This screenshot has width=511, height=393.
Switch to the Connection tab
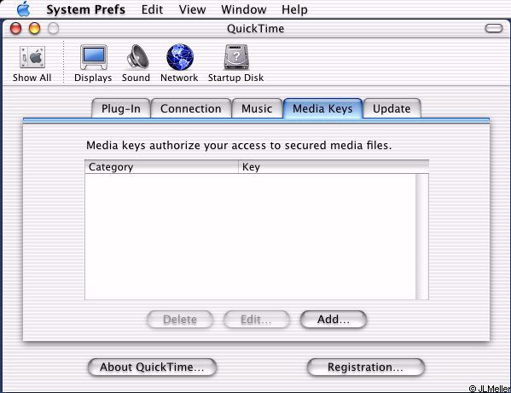click(x=191, y=108)
